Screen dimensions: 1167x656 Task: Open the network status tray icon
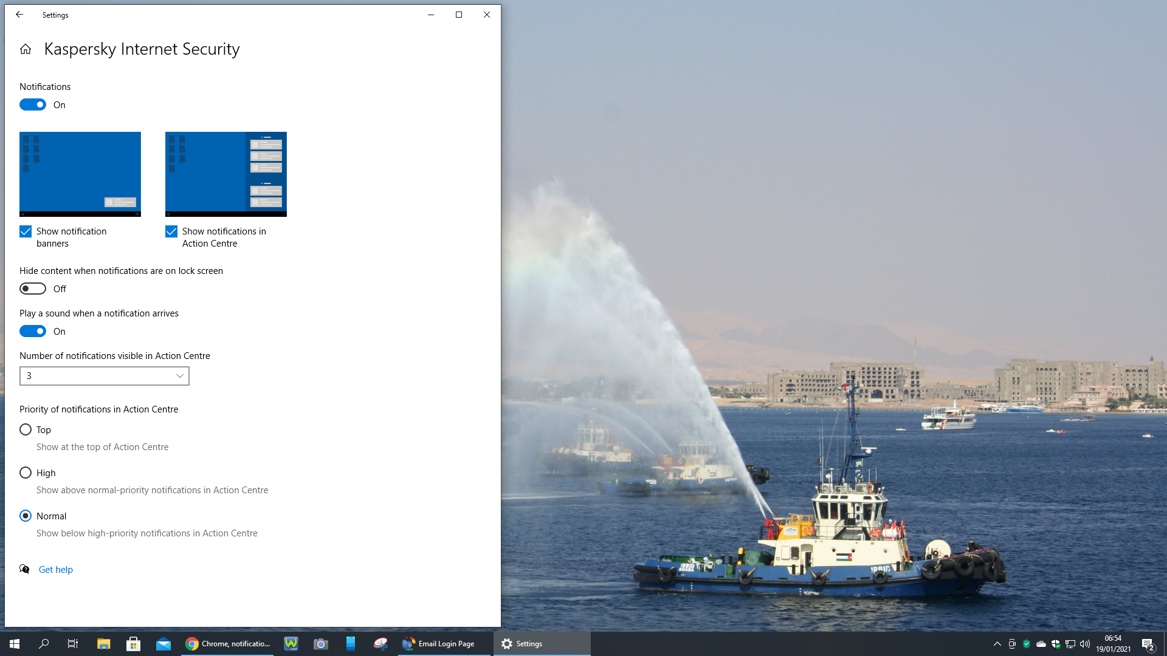coord(1070,644)
